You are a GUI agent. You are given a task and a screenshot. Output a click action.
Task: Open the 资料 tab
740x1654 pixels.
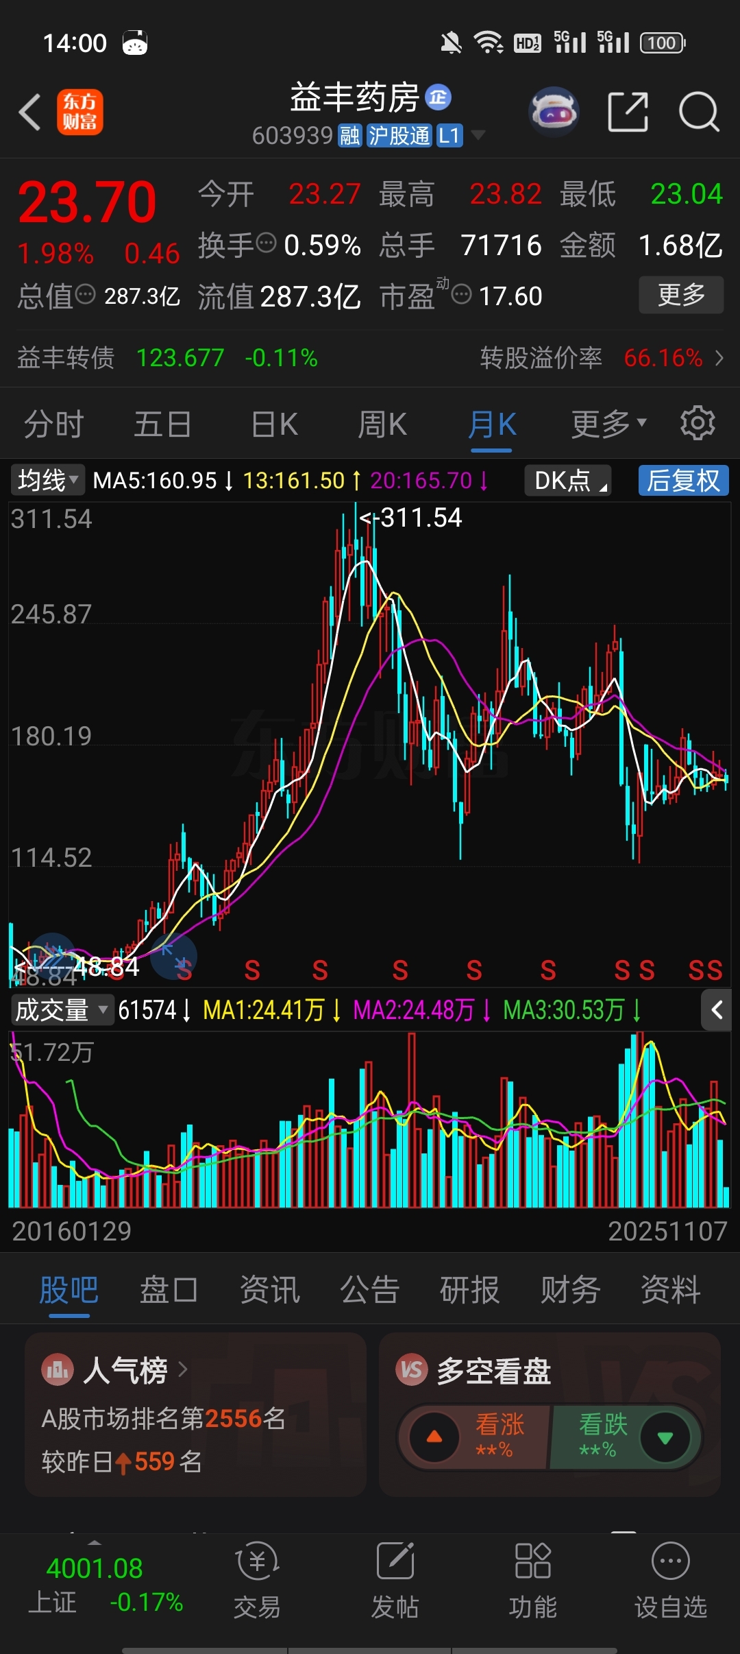coord(670,1289)
